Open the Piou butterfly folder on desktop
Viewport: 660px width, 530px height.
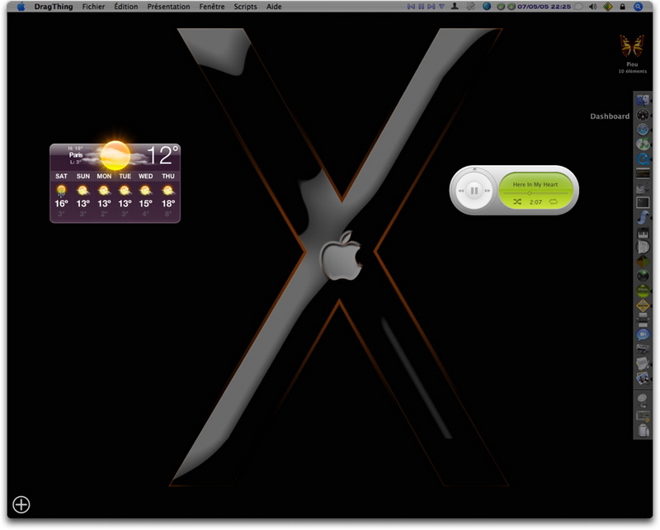[x=632, y=46]
